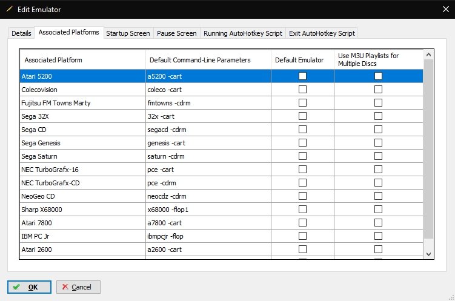Enable M3U Playlists for Atari 7800
Screen dimensions: 455x301
pos(378,223)
